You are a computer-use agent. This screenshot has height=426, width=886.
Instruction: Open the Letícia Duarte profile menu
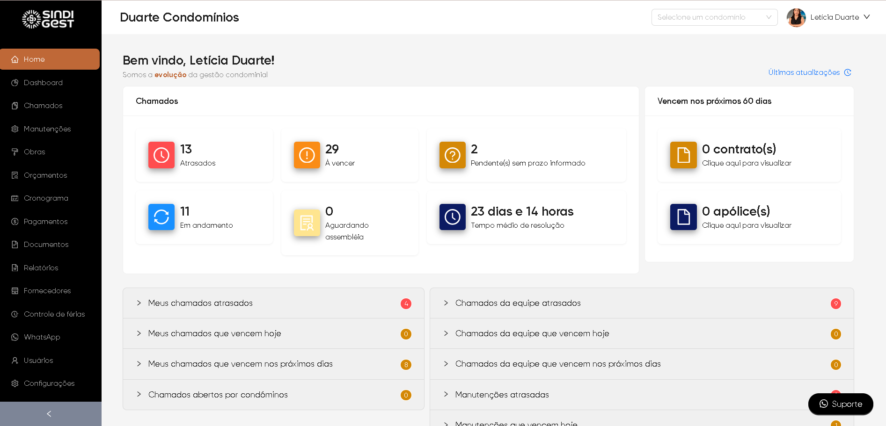[x=835, y=17]
